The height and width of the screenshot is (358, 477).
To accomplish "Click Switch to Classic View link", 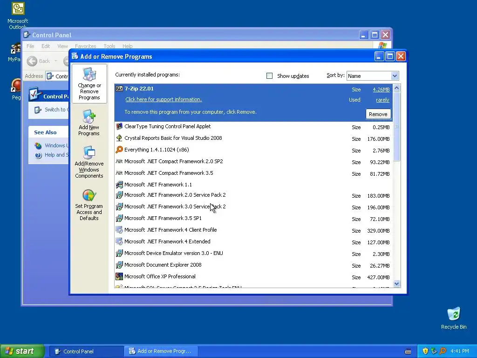I will point(56,110).
